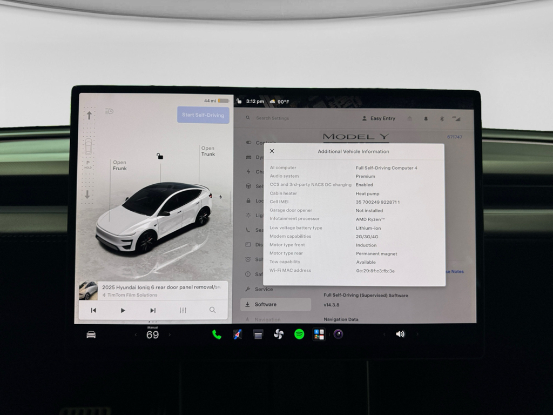Tap the HomeLink garage icon in the header
The image size is (553, 415).
pyautogui.click(x=409, y=119)
